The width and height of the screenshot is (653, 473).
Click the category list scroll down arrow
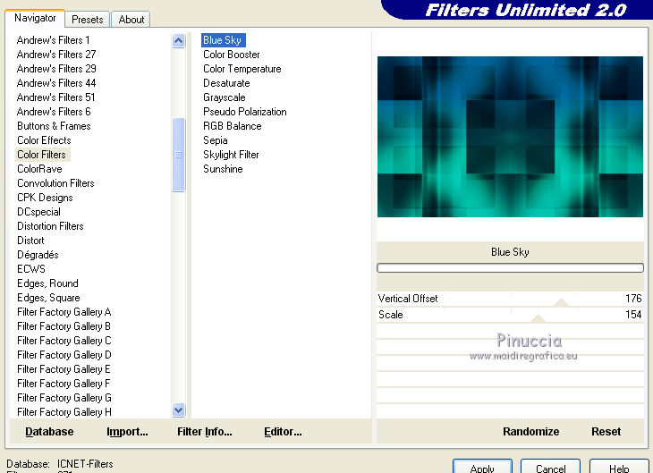pos(178,410)
